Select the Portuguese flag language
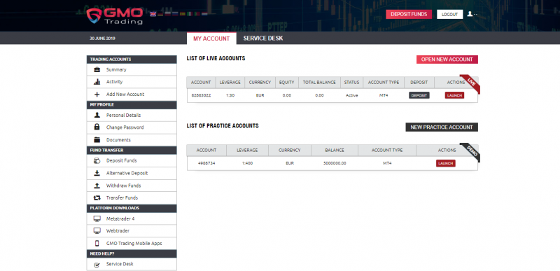Viewport: 560px width, 271px height. [197, 14]
